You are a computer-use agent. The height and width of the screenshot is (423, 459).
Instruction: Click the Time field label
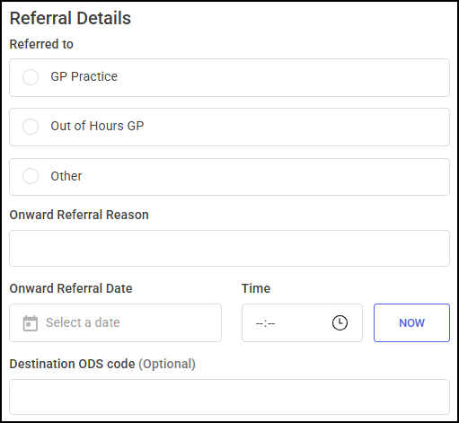(x=256, y=288)
